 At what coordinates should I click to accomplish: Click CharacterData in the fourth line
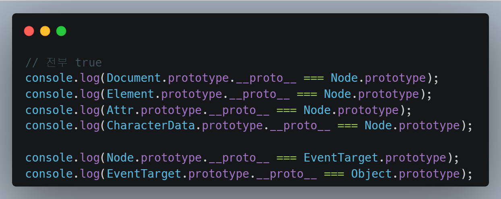point(151,126)
